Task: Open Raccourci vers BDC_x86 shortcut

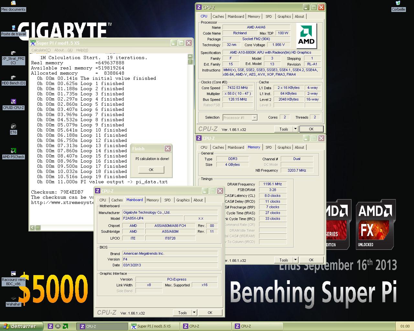Action: pos(13,279)
